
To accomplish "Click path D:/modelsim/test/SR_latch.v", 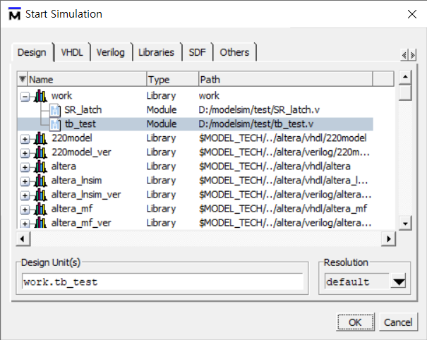I will pos(259,110).
